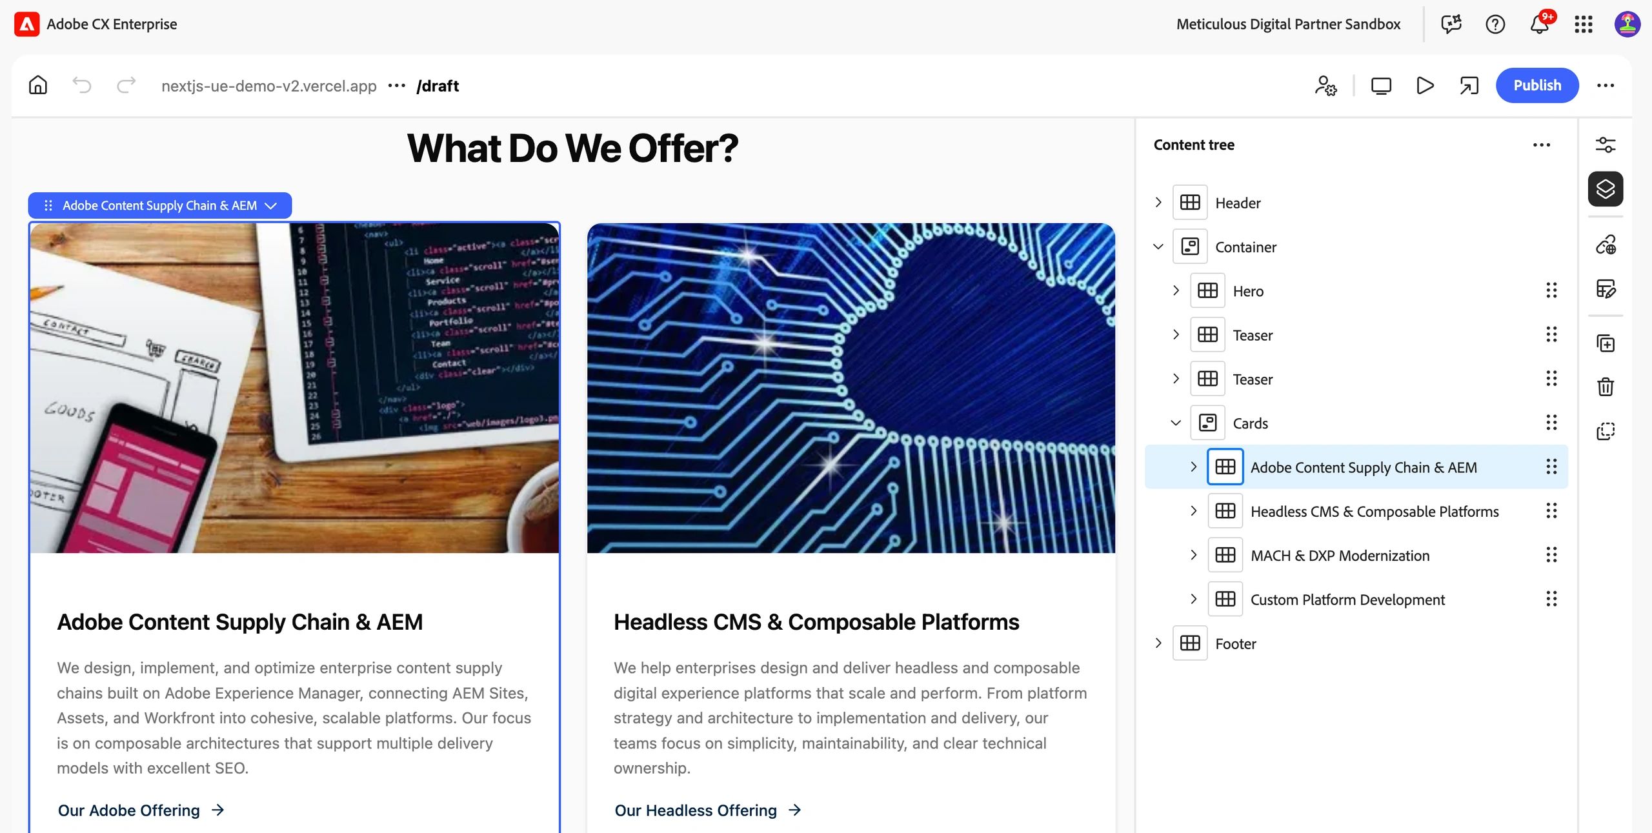Image resolution: width=1652 pixels, height=833 pixels.
Task: Select MACH & DXP Modernization row
Action: tap(1356, 555)
